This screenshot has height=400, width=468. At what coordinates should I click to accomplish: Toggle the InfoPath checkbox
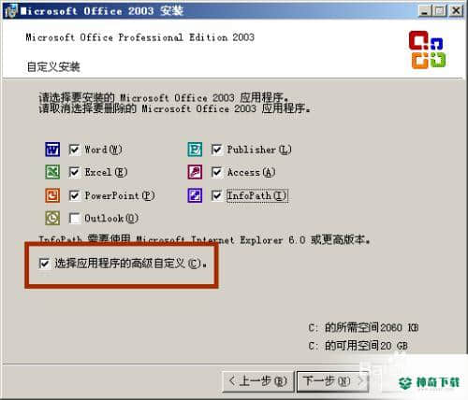click(x=216, y=195)
